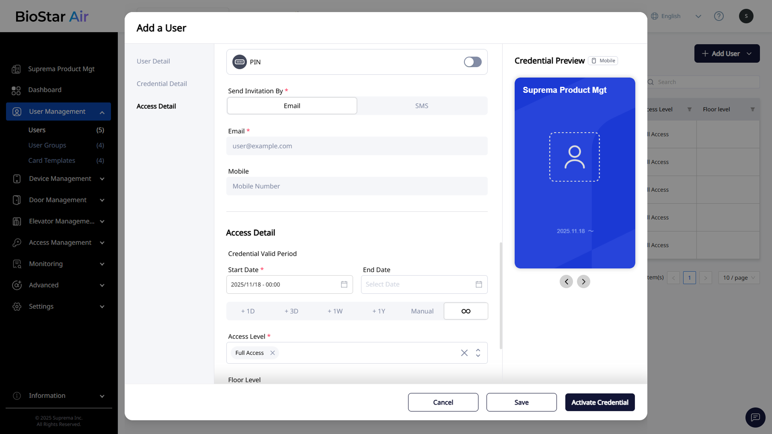Screen dimensions: 772x434
Task: Select the infinity validity period option
Action: pos(466,311)
